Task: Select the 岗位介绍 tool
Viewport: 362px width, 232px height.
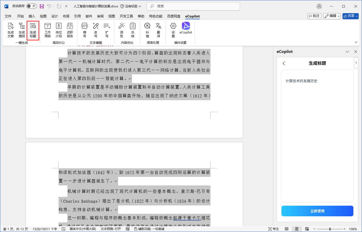Action: pos(59,30)
